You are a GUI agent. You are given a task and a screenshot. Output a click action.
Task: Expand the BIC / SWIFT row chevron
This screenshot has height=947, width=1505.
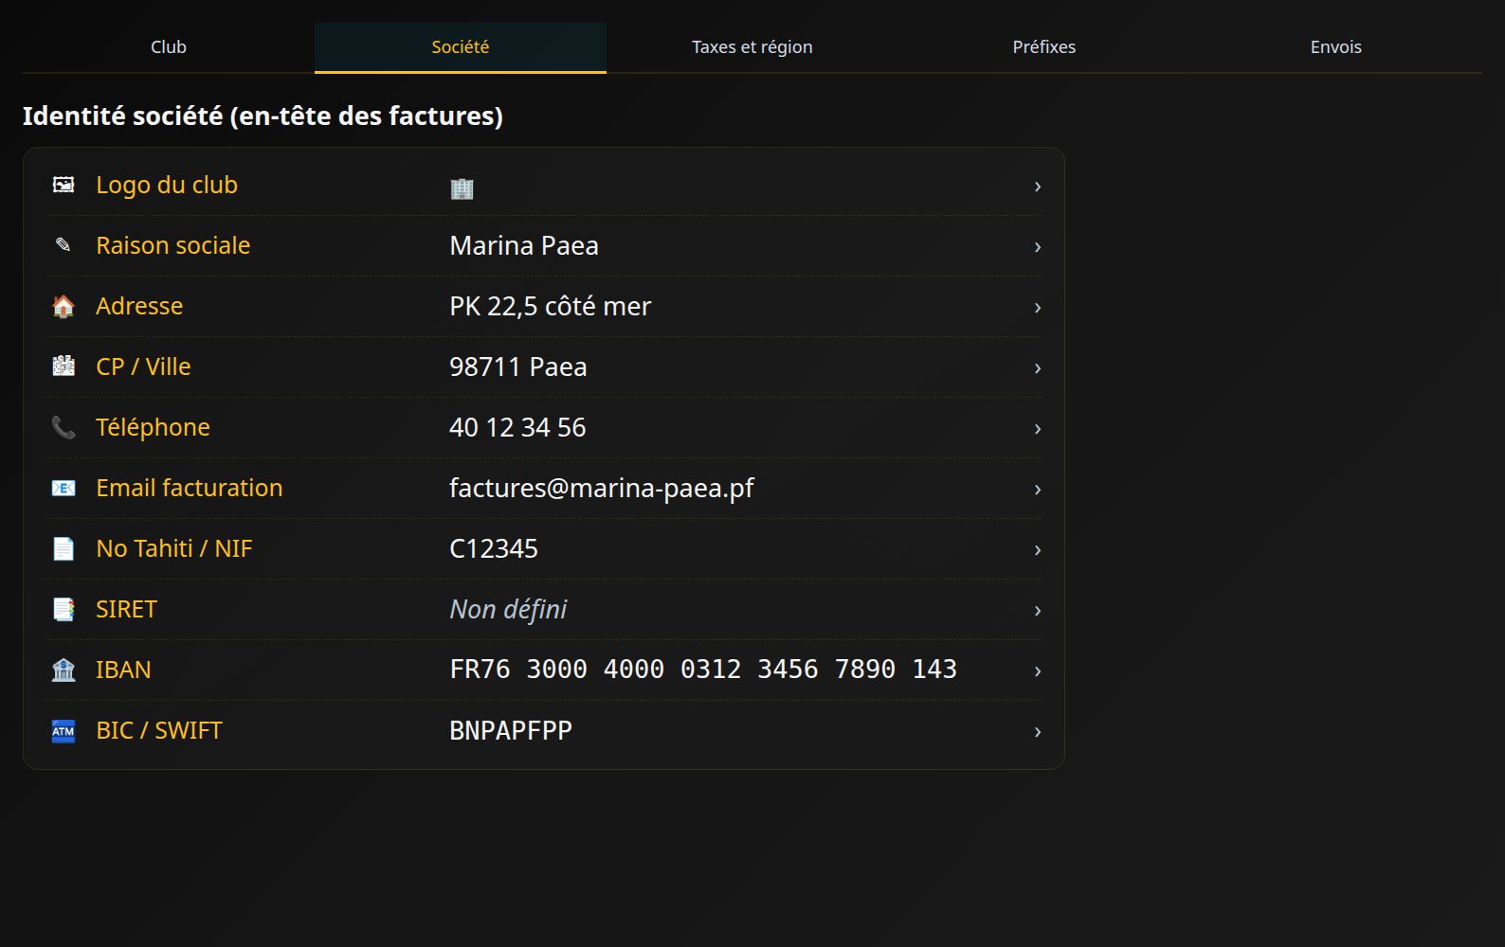[1038, 732]
